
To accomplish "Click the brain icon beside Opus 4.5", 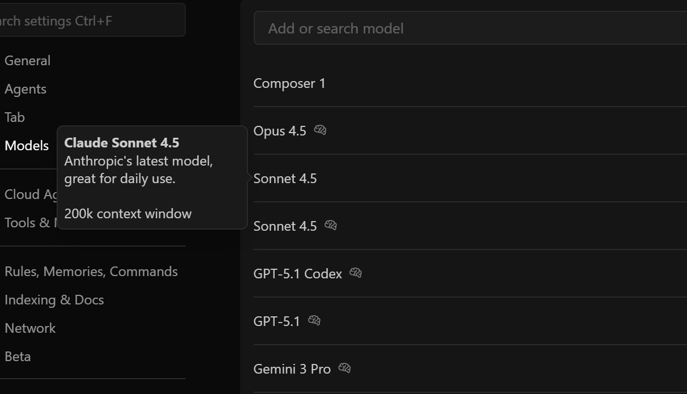I will pos(320,130).
